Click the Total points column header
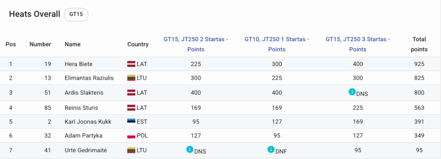 point(419,44)
